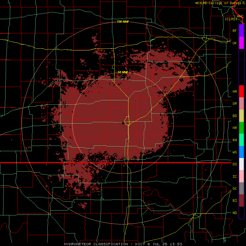Click the RA legend label
246x246 pixels.
pos(235,140)
